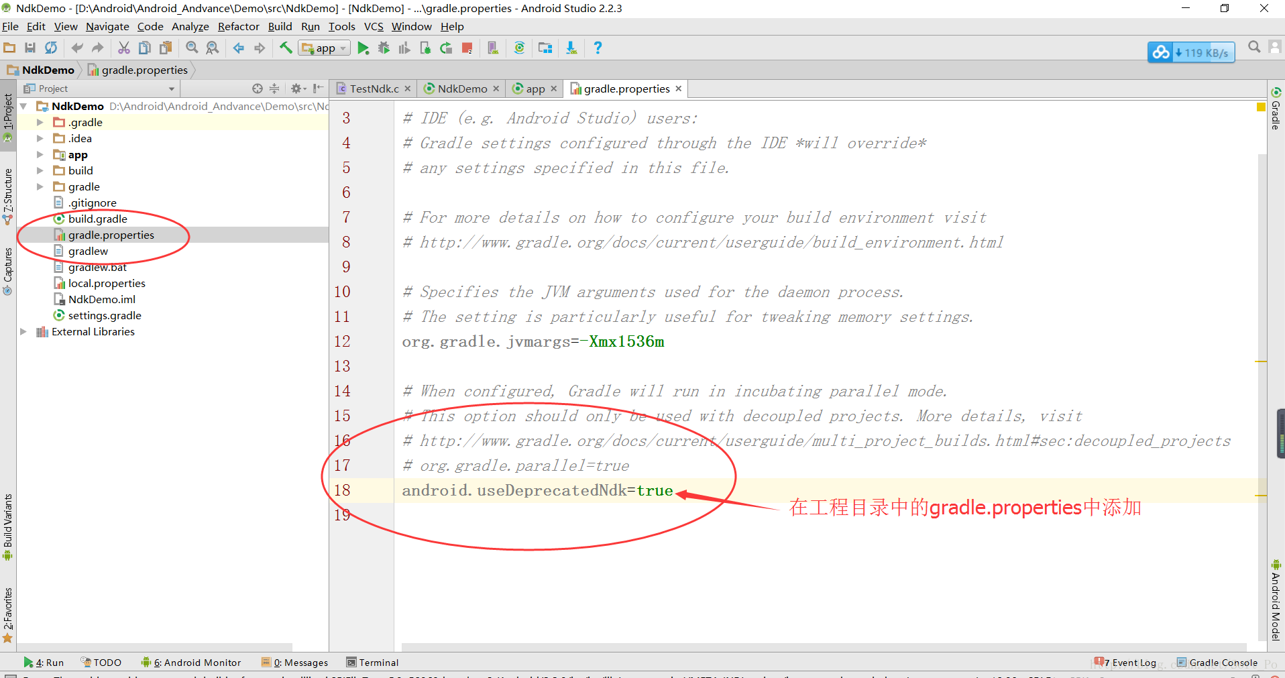
Task: Expand External Libraries node
Action: coord(23,331)
